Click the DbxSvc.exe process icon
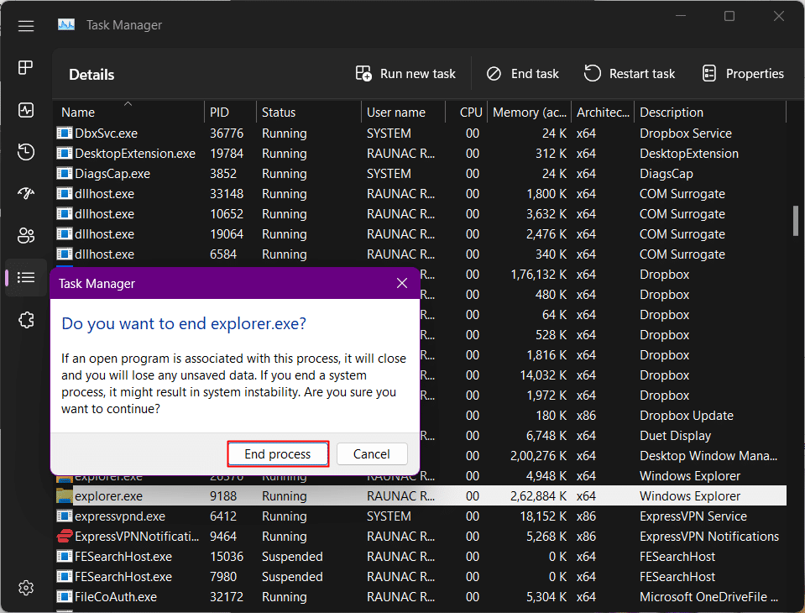 (64, 133)
